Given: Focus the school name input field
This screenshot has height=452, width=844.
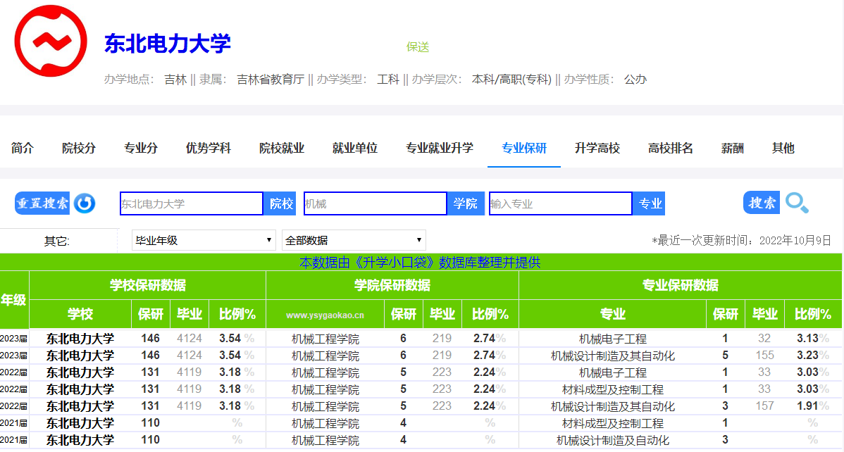Looking at the screenshot, I should click(x=191, y=203).
